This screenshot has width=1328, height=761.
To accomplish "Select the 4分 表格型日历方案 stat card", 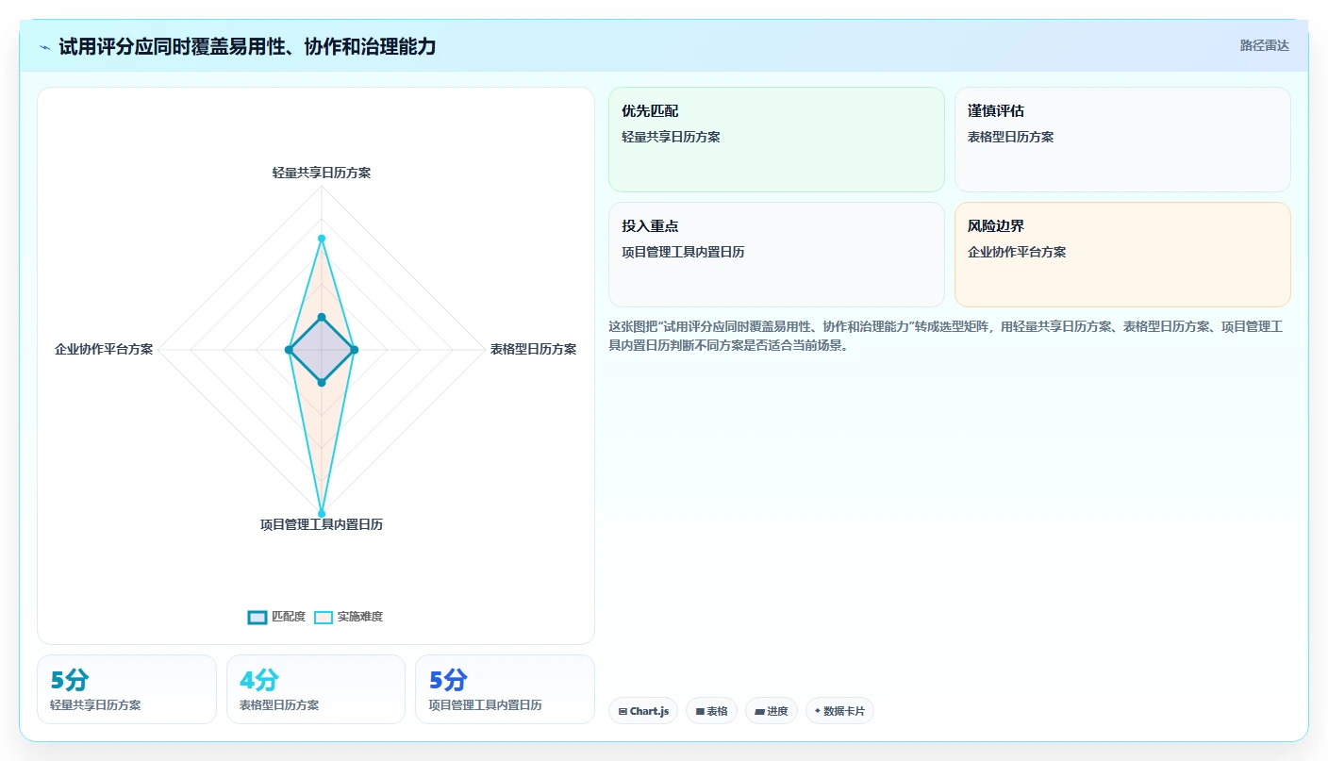I will 316,689.
